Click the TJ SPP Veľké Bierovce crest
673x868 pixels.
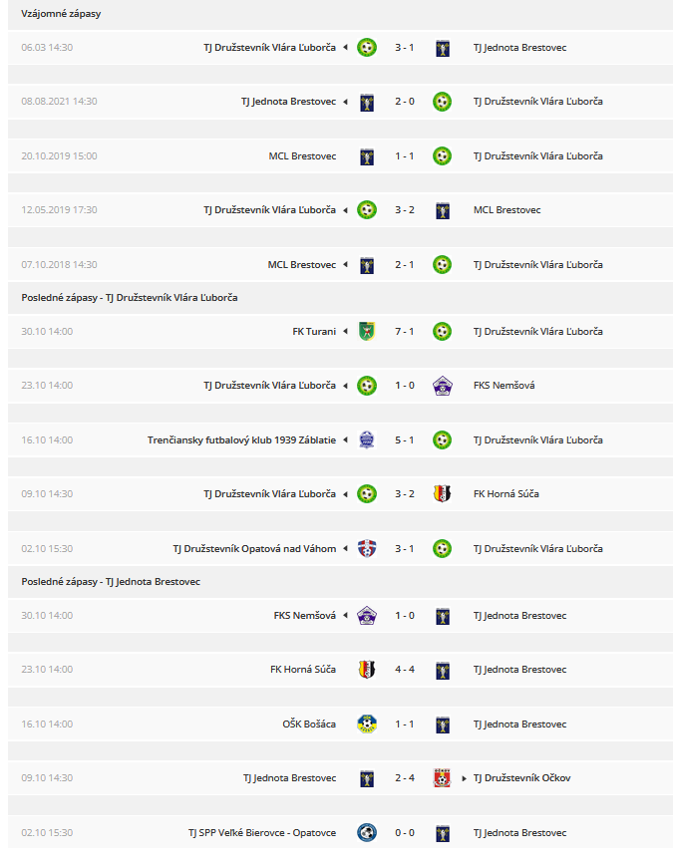pos(367,832)
